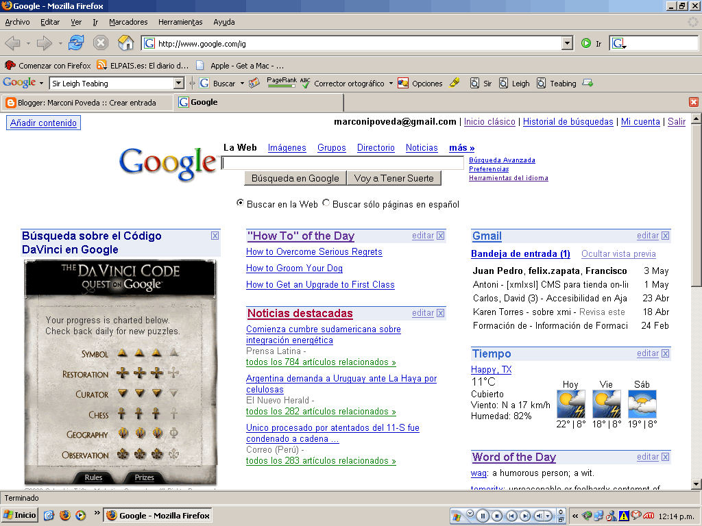The height and width of the screenshot is (526, 702).
Task: Open the taskbar player volume control
Action: pyautogui.click(x=543, y=516)
